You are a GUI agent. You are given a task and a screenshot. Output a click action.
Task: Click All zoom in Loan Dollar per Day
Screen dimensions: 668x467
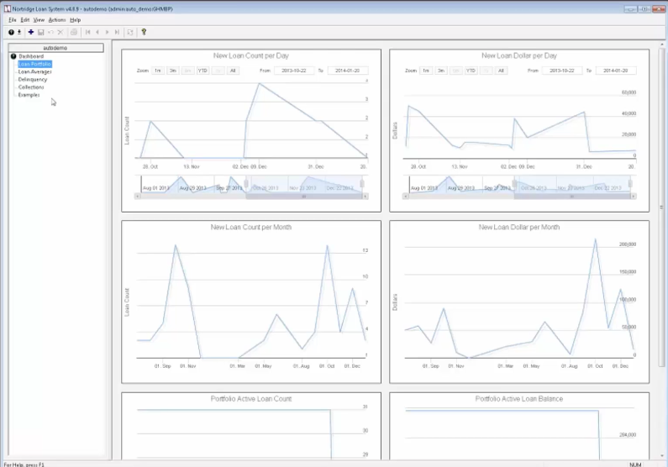click(501, 71)
